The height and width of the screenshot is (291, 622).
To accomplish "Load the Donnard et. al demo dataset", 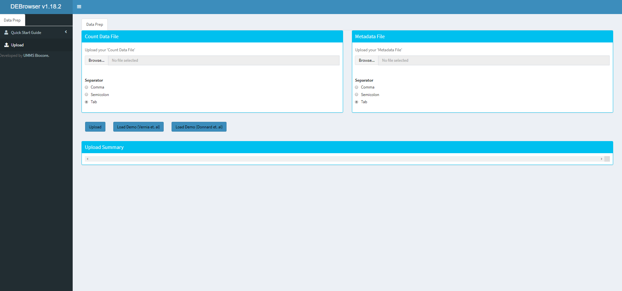I will [x=199, y=127].
